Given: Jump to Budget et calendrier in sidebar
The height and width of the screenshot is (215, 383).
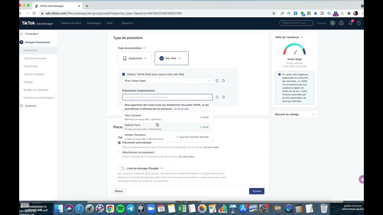Looking at the screenshot, I should pyautogui.click(x=36, y=90).
